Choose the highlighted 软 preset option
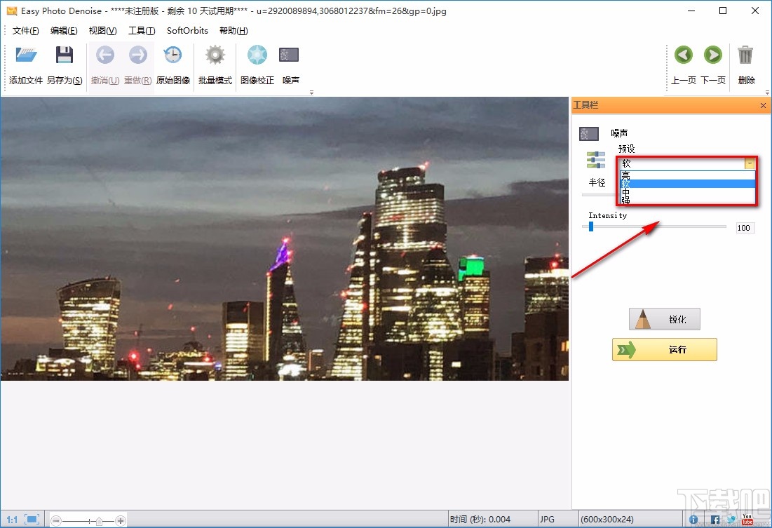Screen dimensions: 772x528 point(687,184)
